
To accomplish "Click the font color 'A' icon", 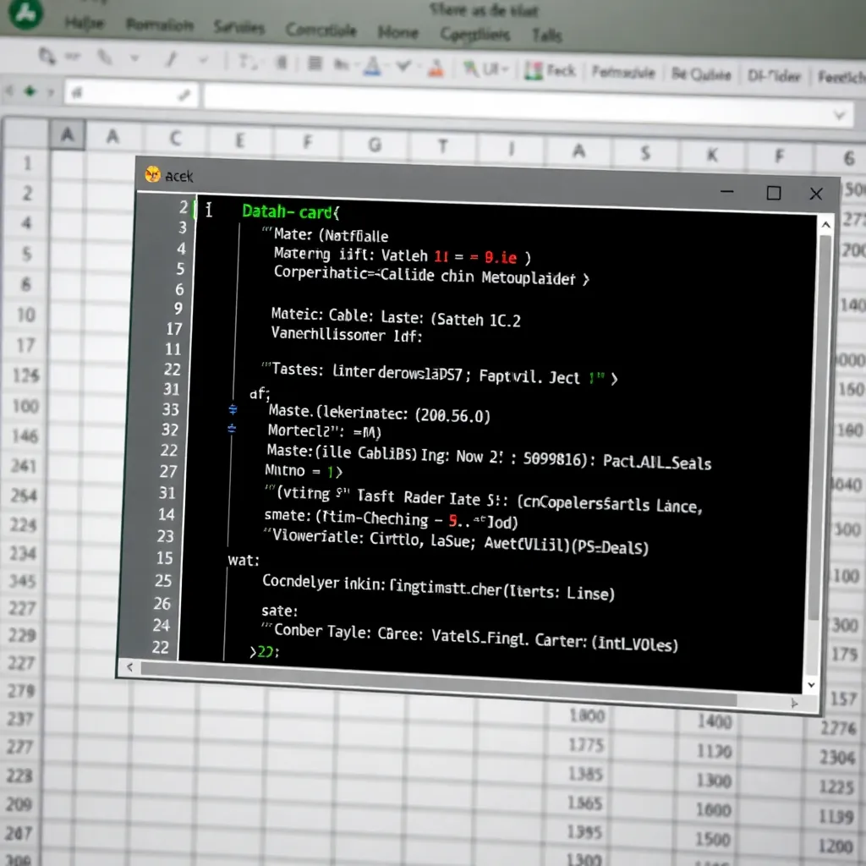I will pos(370,65).
